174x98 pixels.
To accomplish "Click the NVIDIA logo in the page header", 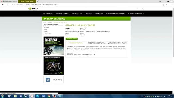I will click(33, 8).
